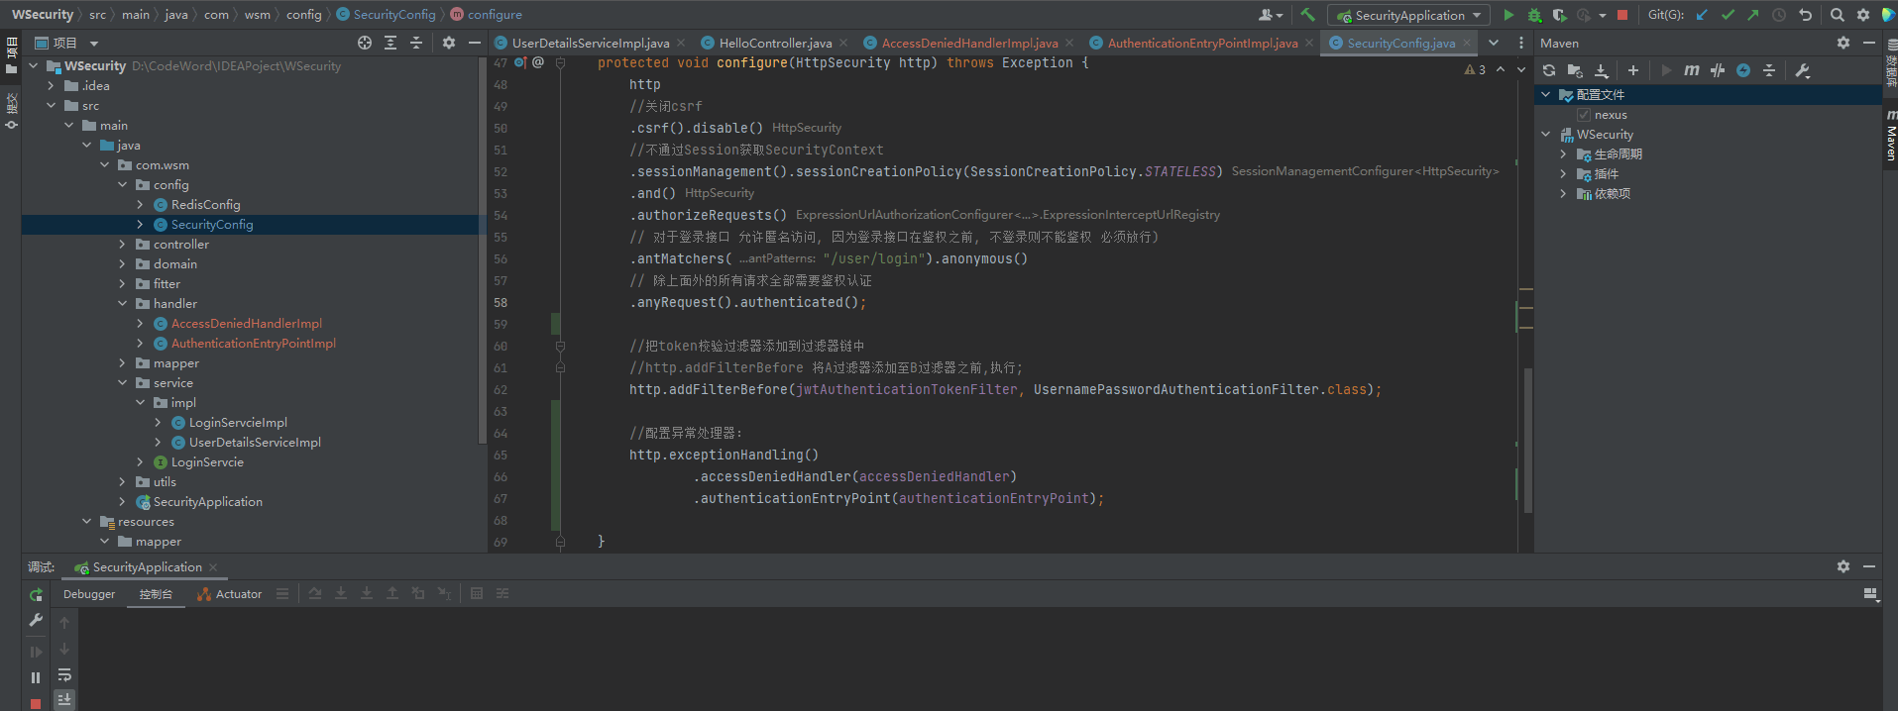The height and width of the screenshot is (711, 1898).
Task: Switch to AuthenticationEntryPointImpl.java tab
Action: coord(1202,44)
